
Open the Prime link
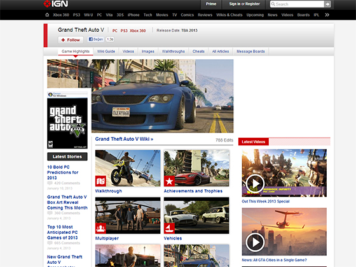[x=211, y=4]
